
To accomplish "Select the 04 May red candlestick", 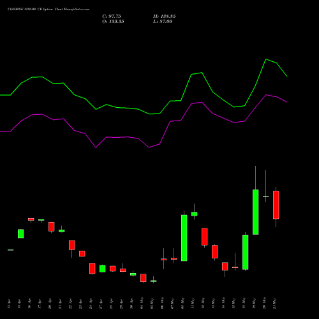I will tap(144, 278).
